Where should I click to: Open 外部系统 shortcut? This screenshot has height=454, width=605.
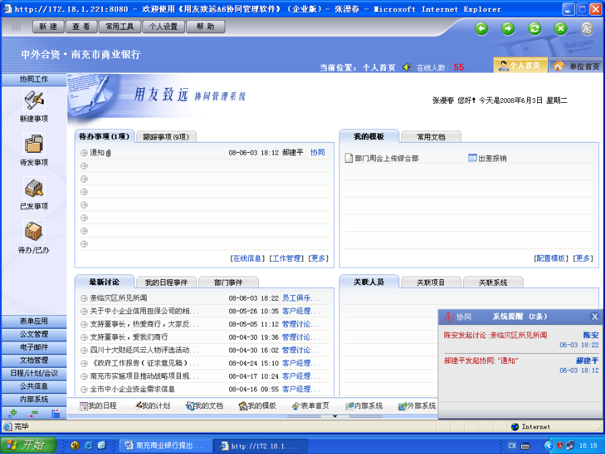point(417,406)
